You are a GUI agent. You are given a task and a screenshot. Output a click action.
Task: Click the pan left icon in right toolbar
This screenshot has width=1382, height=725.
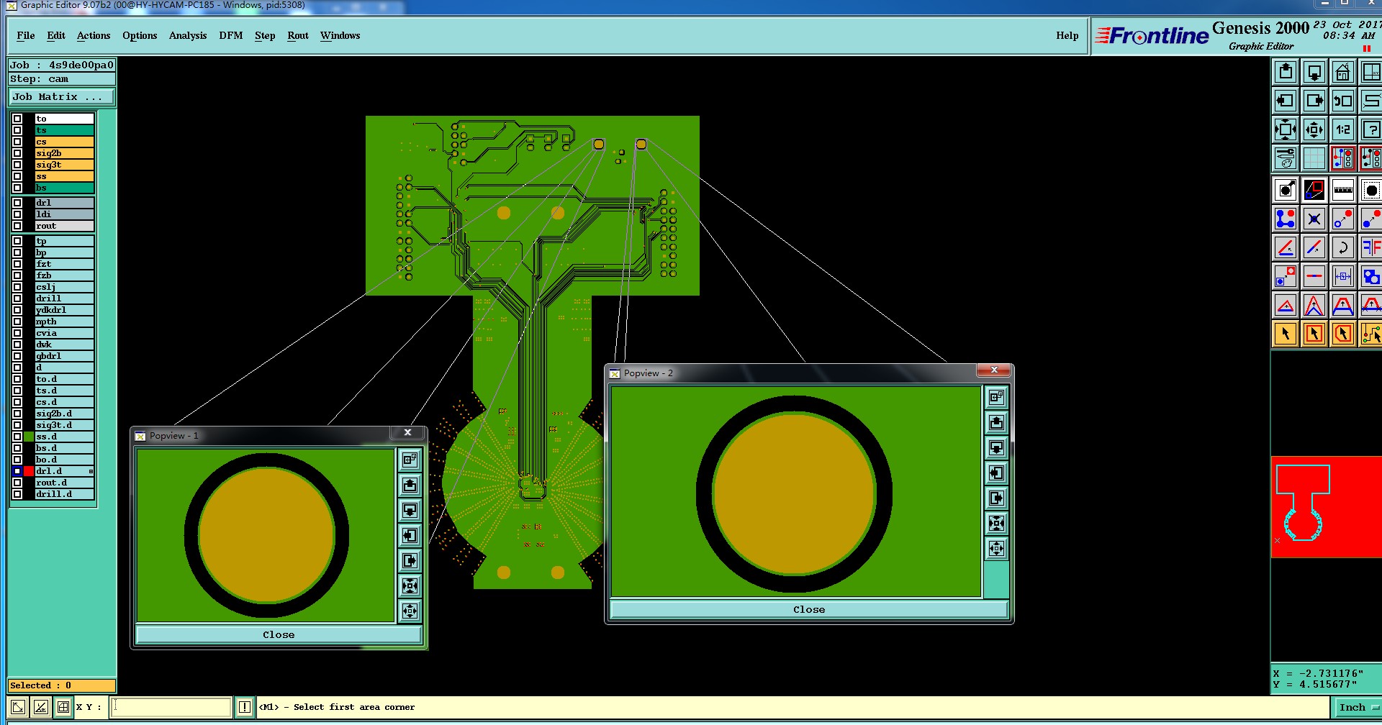1286,101
